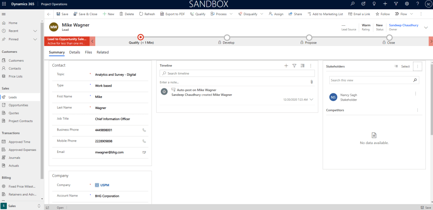
Task: Open the settings gear icon
Action: 407,4
